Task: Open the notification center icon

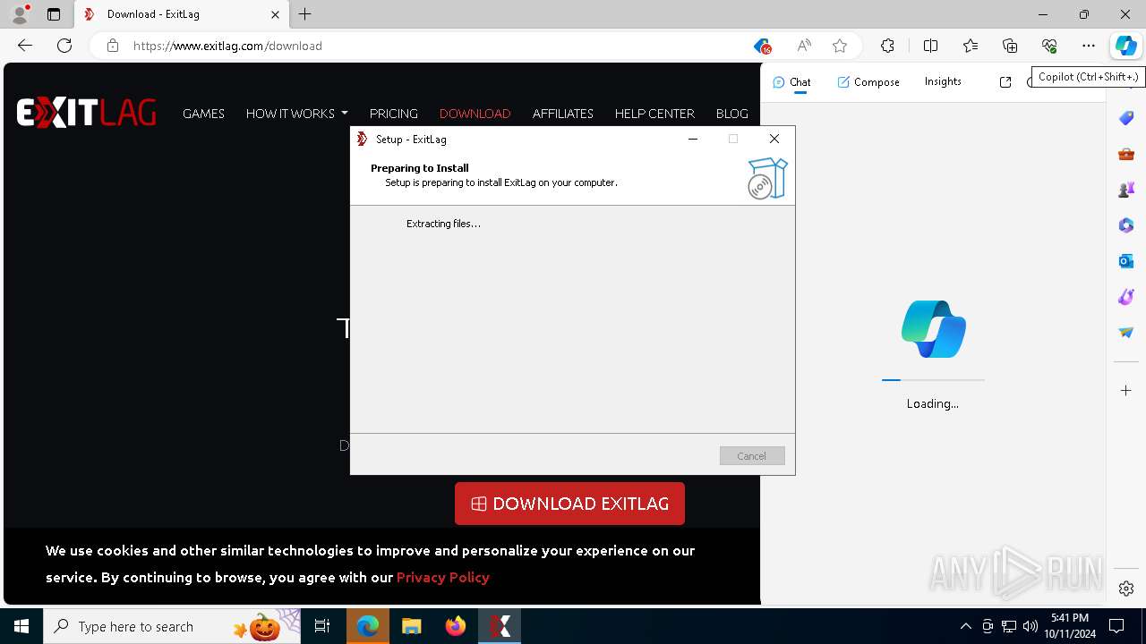Action: [x=1116, y=626]
